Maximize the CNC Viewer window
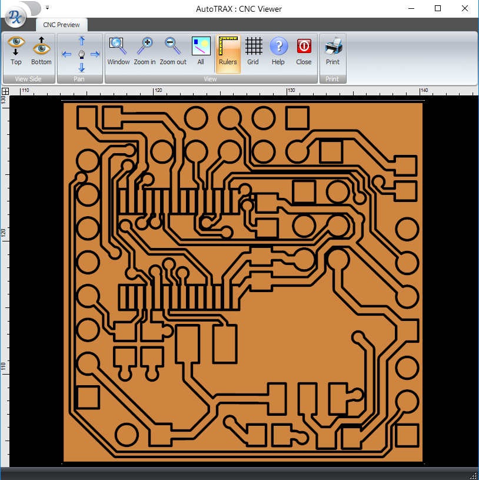Viewport: 479px width, 480px height. (437, 8)
